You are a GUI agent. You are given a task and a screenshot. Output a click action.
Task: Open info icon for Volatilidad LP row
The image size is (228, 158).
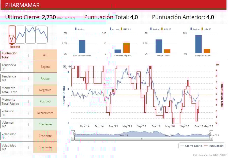(x=28, y=136)
